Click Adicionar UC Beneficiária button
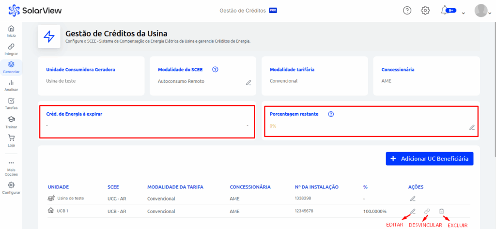Screen dimensions: 496x229 tap(429, 158)
